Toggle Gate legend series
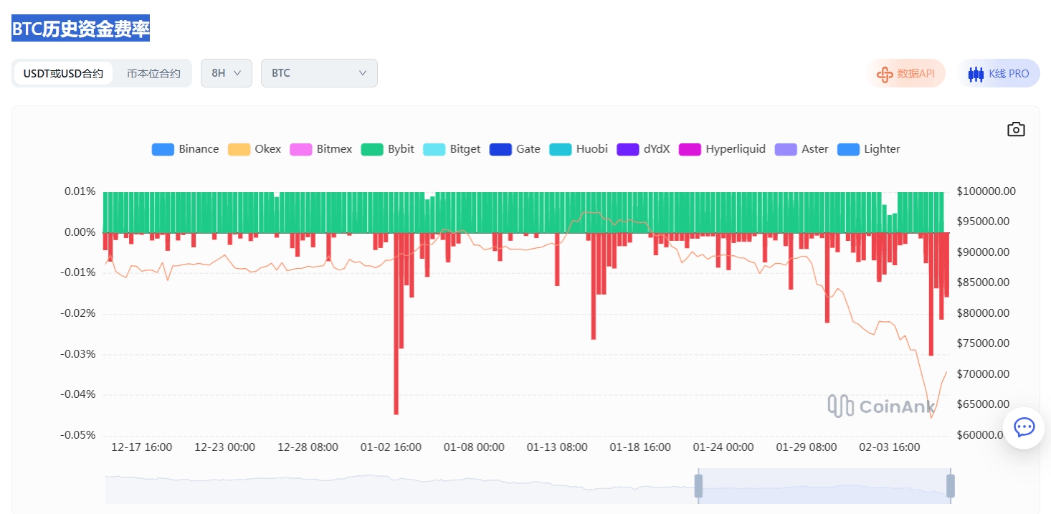 coord(515,149)
